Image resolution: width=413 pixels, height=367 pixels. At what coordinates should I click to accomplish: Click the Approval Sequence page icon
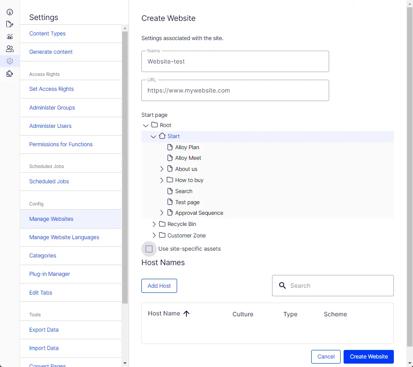170,213
